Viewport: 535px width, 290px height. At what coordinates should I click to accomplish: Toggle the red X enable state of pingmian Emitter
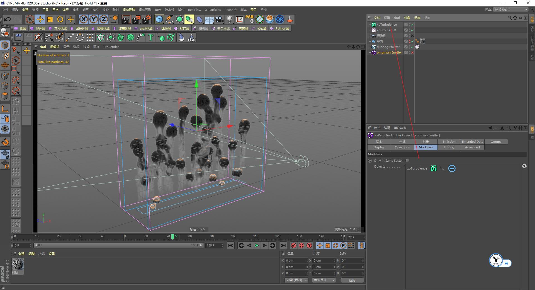(412, 52)
